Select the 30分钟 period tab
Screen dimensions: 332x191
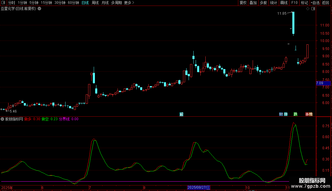[60, 3]
